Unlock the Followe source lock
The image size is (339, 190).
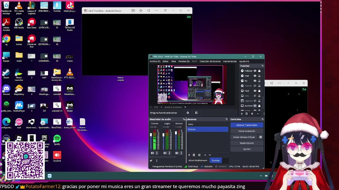click(x=259, y=71)
